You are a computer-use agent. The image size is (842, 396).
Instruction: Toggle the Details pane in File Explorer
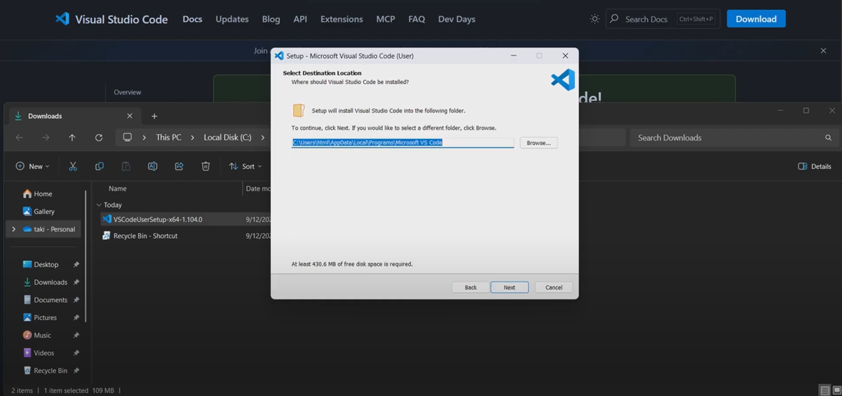(815, 166)
